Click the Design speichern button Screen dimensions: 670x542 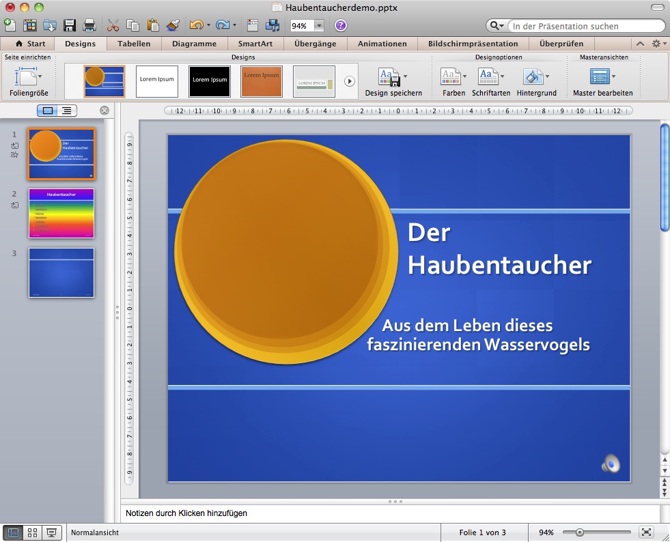[x=393, y=81]
